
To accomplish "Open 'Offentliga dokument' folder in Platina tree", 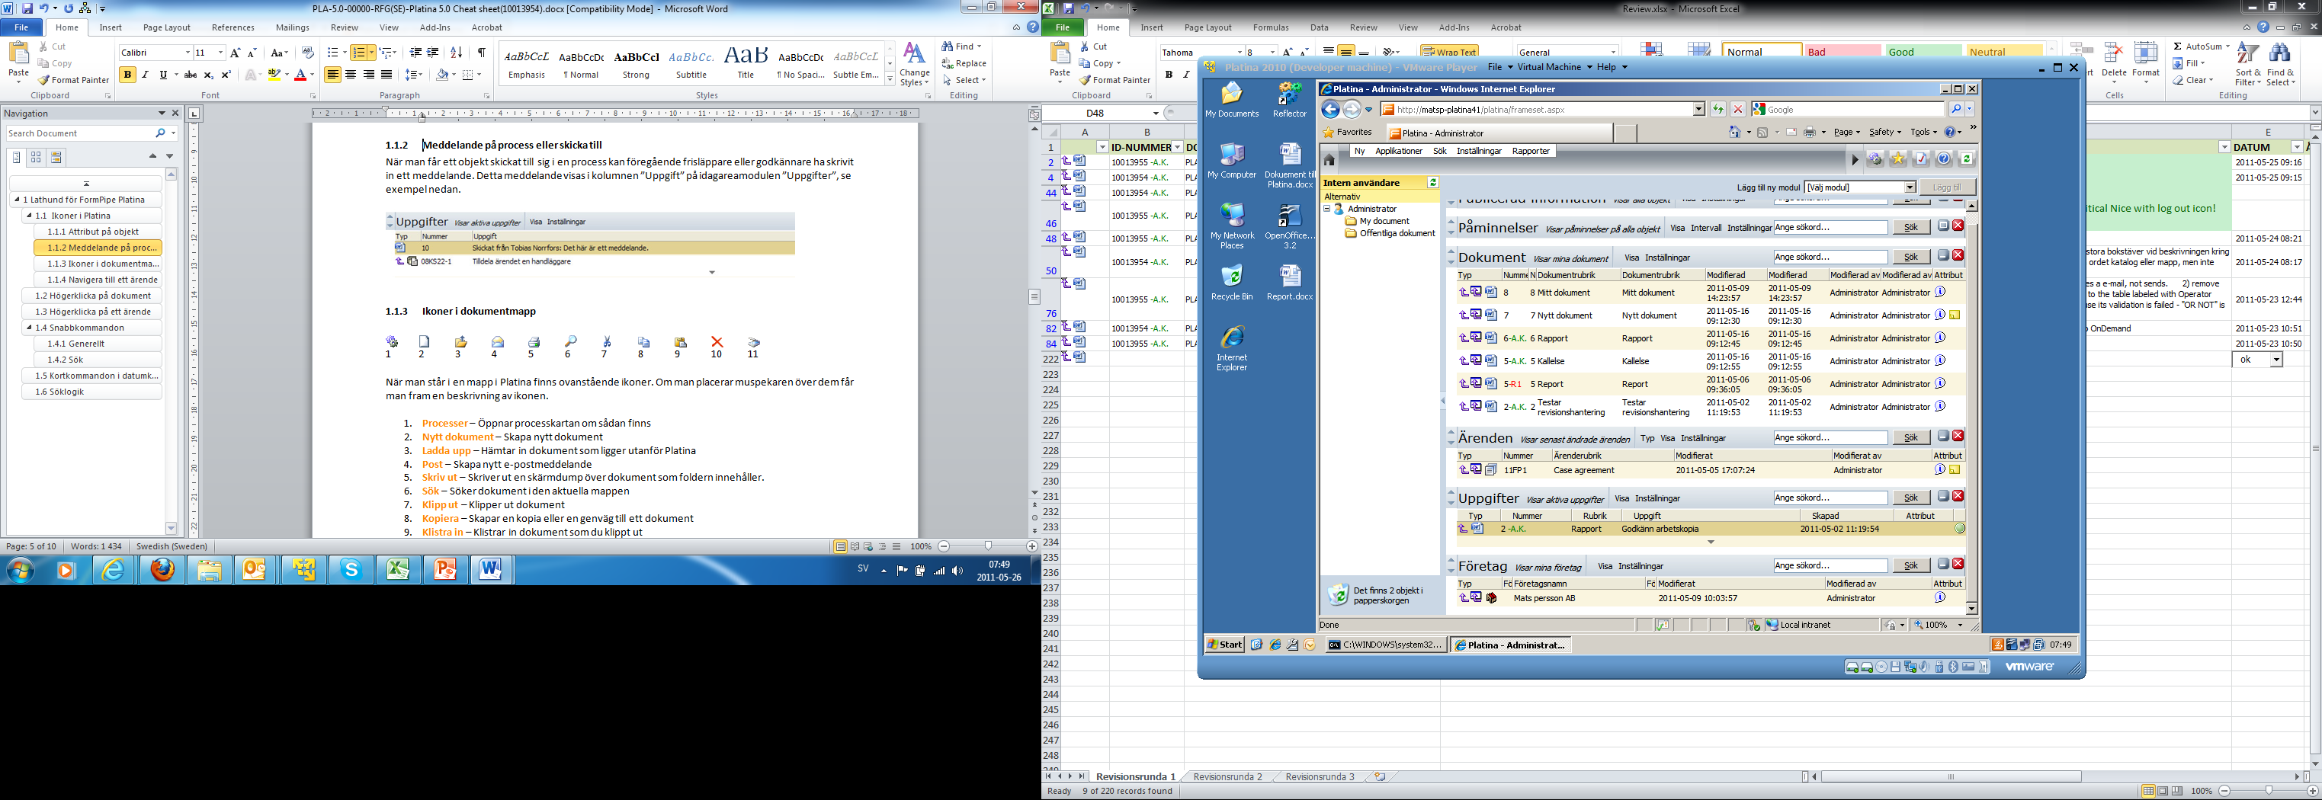I will [1397, 233].
